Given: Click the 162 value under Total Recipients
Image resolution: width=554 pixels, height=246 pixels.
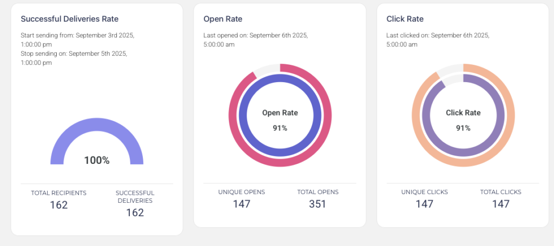Looking at the screenshot, I should [x=58, y=205].
